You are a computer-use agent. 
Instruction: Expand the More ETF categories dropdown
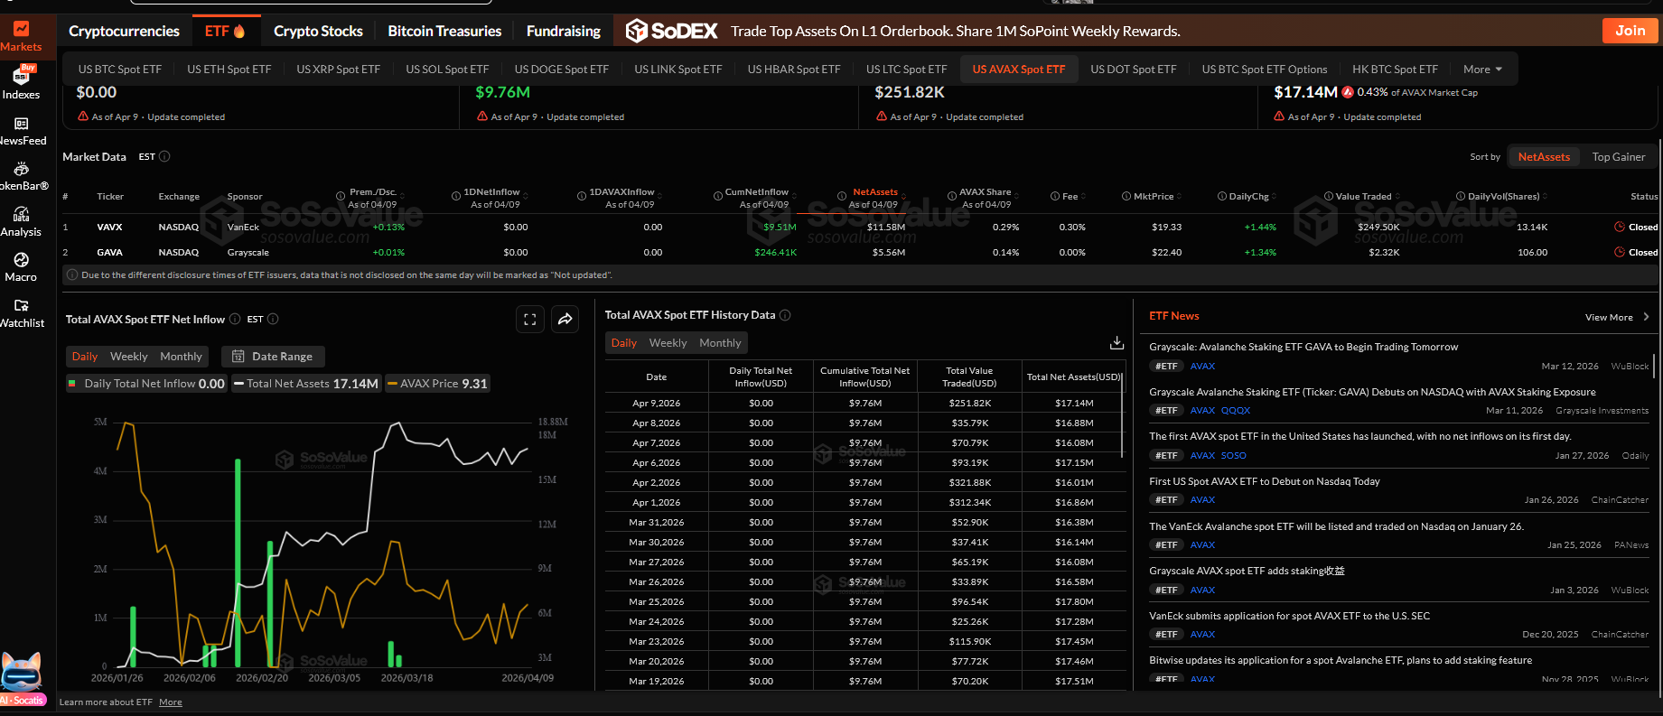tap(1482, 70)
